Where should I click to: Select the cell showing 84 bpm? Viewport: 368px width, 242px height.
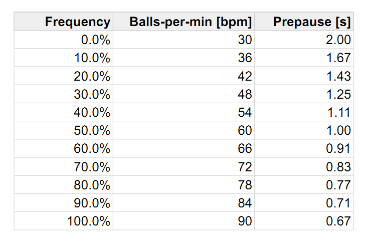coord(184,203)
